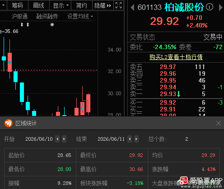Click the 板块涨跌幅 value -3.18%
Screen dimensions: 224x189
click(135, 183)
